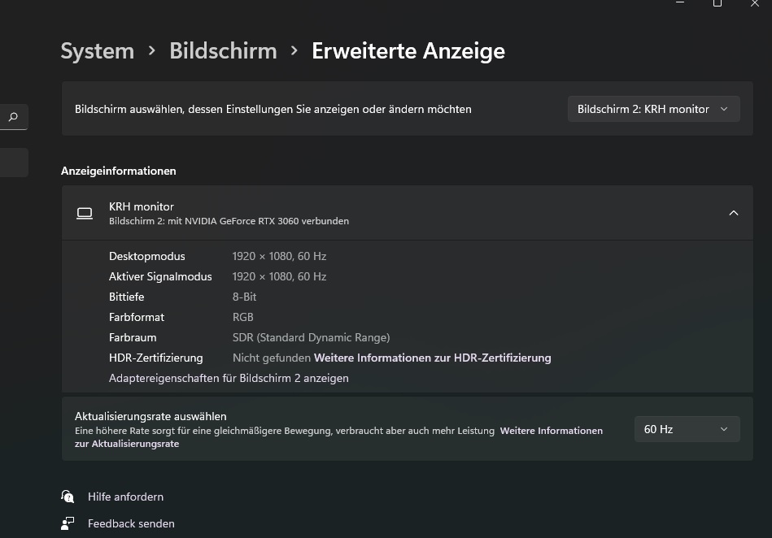Image resolution: width=772 pixels, height=538 pixels.
Task: Click the Hilfe anfordern text link
Action: point(125,497)
